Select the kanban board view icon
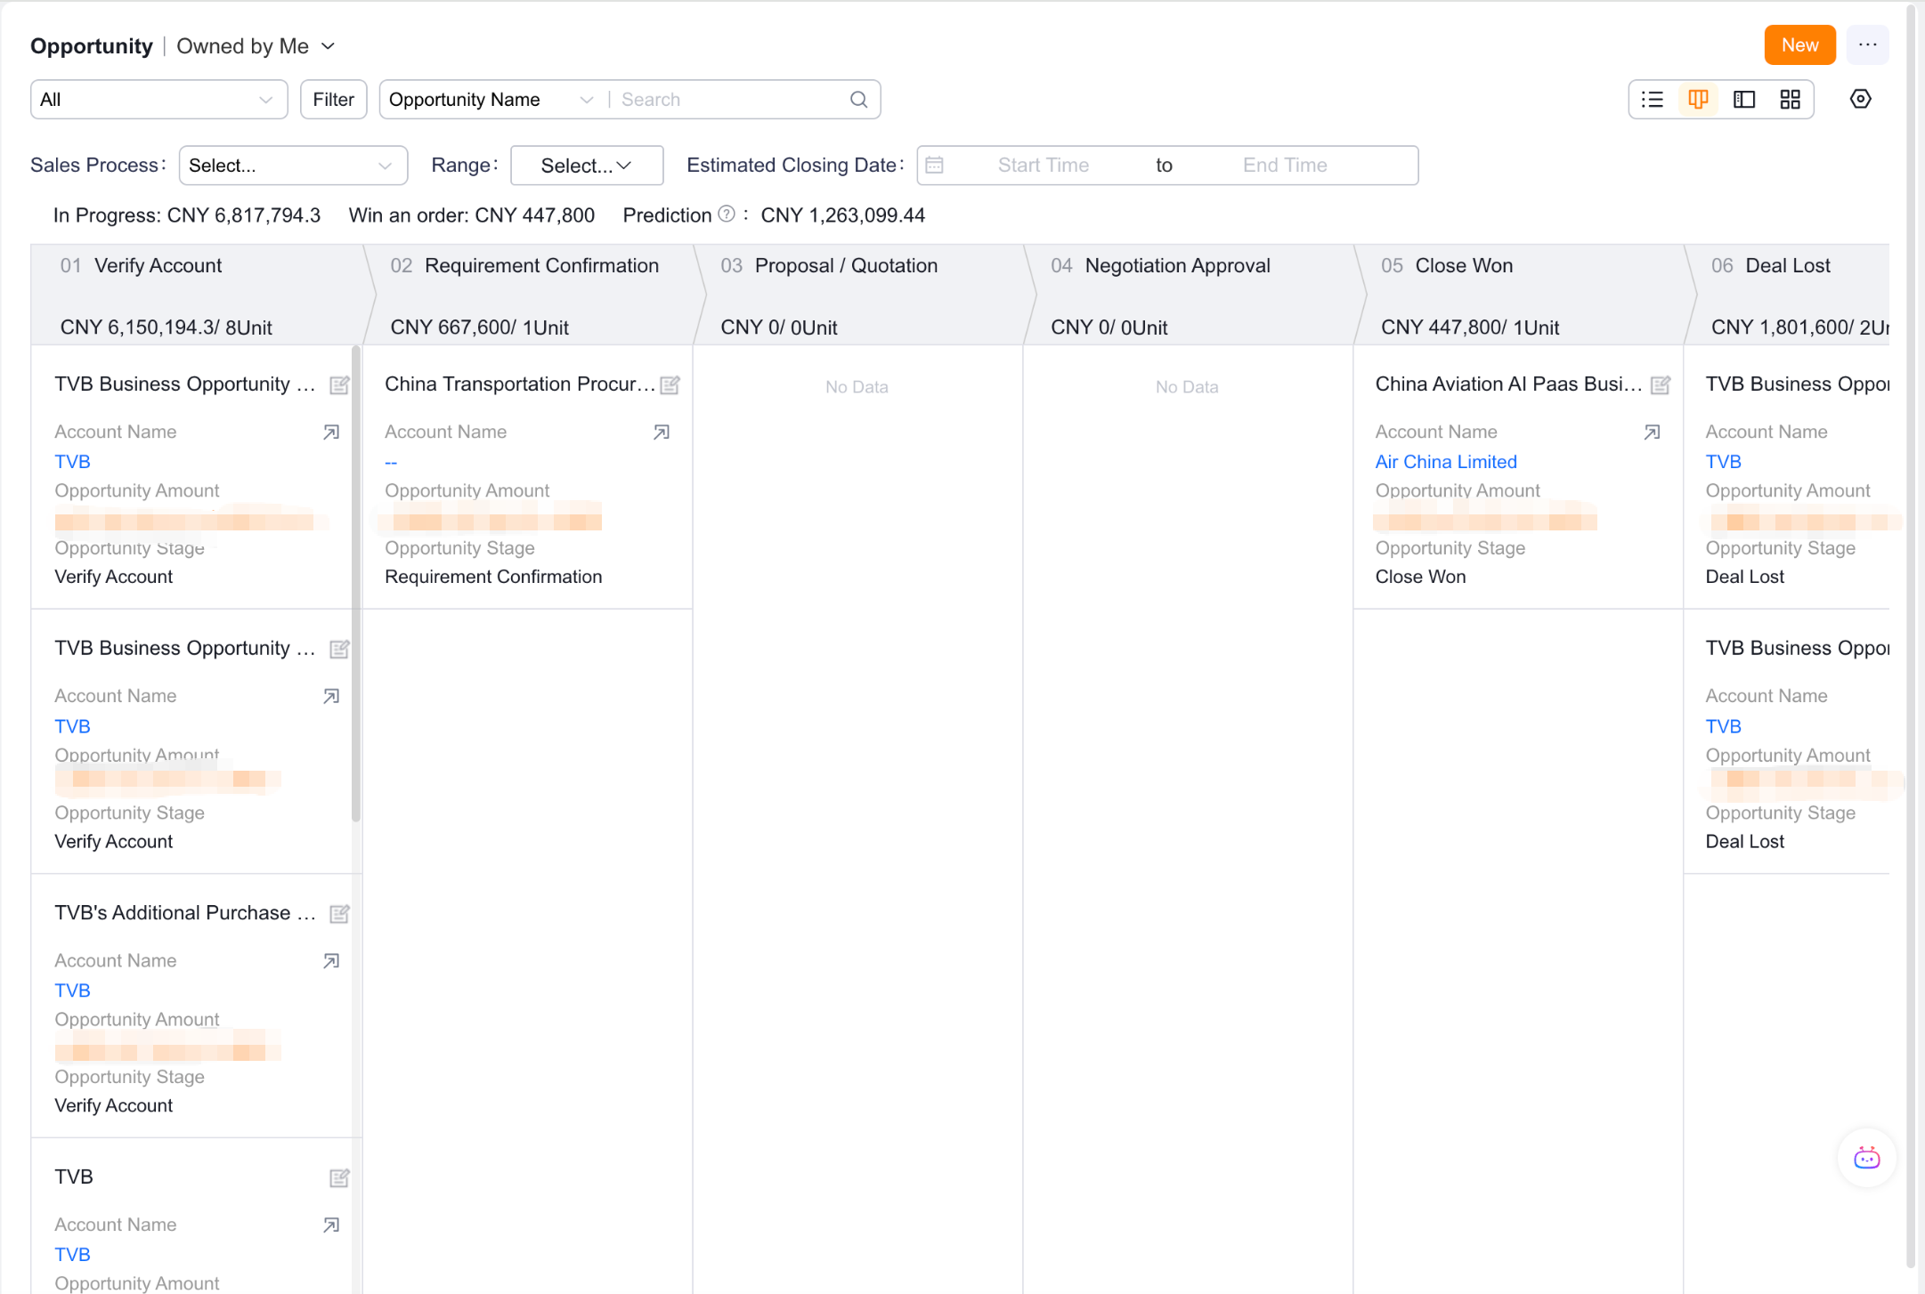Viewport: 1925px width, 1294px height. click(1698, 100)
